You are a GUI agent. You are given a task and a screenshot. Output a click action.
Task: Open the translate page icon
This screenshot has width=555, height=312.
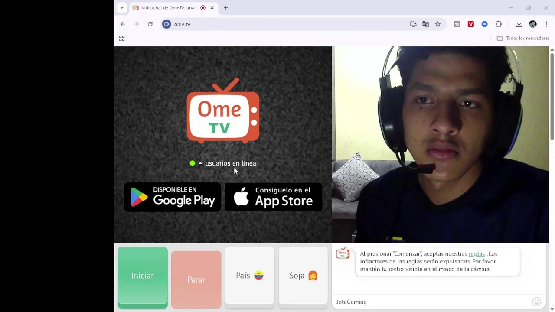click(425, 24)
